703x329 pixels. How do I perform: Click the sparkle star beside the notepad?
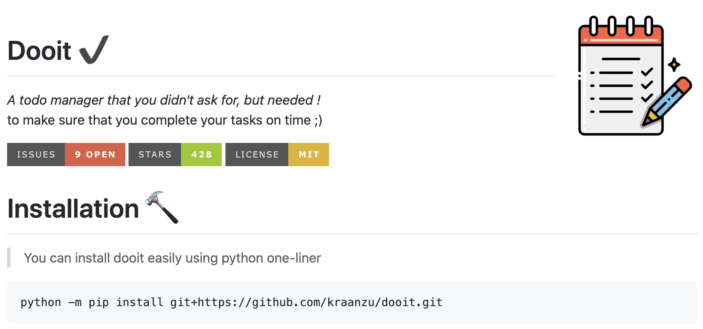[674, 65]
